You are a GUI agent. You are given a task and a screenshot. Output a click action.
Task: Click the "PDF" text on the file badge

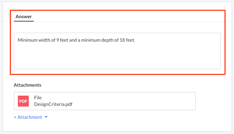(x=23, y=101)
